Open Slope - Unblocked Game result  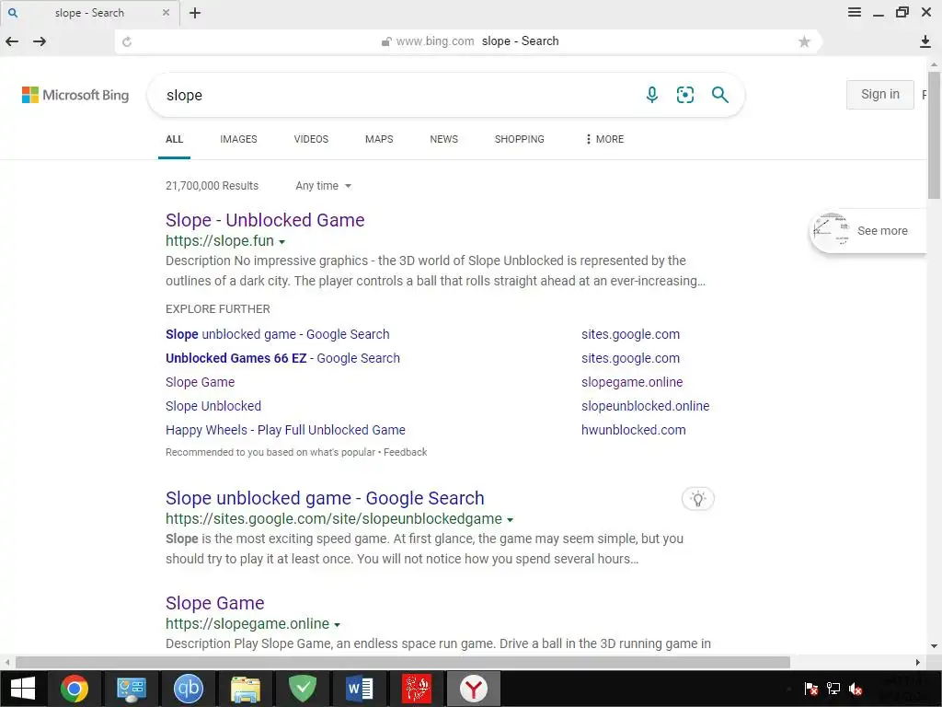point(265,220)
